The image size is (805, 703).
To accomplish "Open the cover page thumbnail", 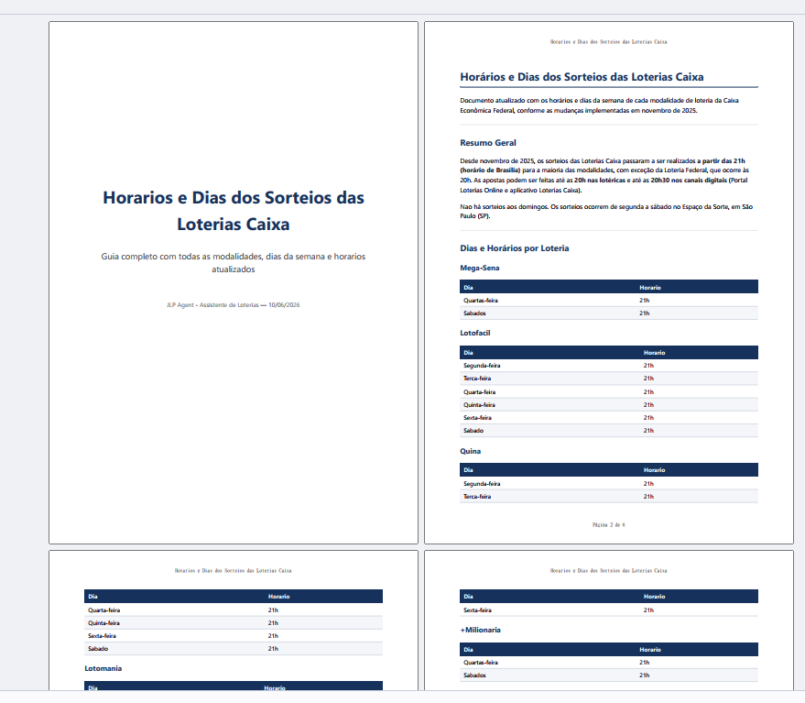I will click(234, 282).
